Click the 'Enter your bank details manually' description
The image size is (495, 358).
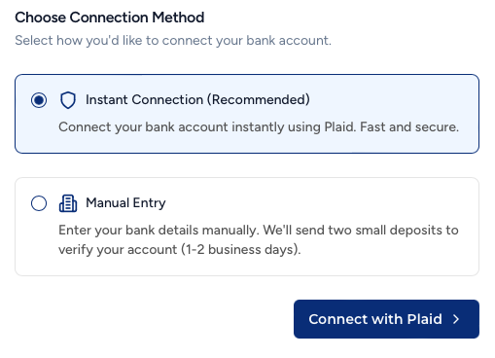pos(259,239)
